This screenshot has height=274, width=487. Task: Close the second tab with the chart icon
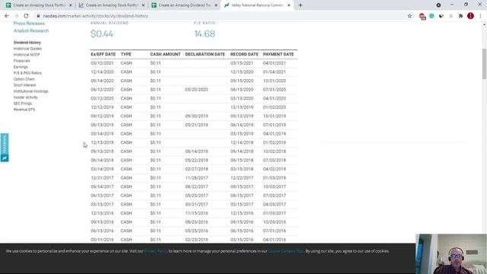click(143, 5)
